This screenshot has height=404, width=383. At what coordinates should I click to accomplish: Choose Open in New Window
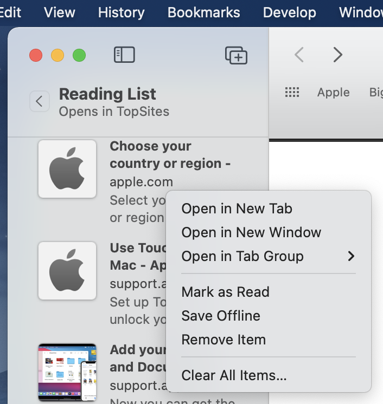tap(269, 232)
